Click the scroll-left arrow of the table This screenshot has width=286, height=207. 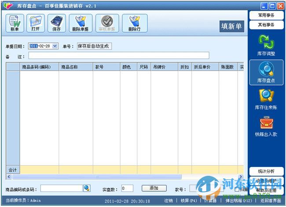(9, 177)
